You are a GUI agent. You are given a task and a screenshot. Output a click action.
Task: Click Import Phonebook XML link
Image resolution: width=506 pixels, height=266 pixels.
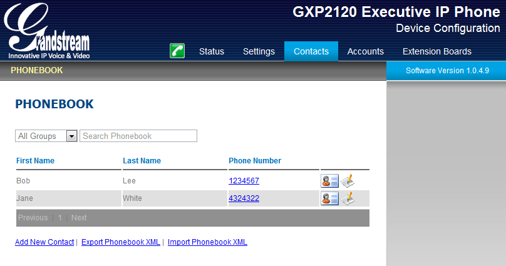[x=207, y=242]
